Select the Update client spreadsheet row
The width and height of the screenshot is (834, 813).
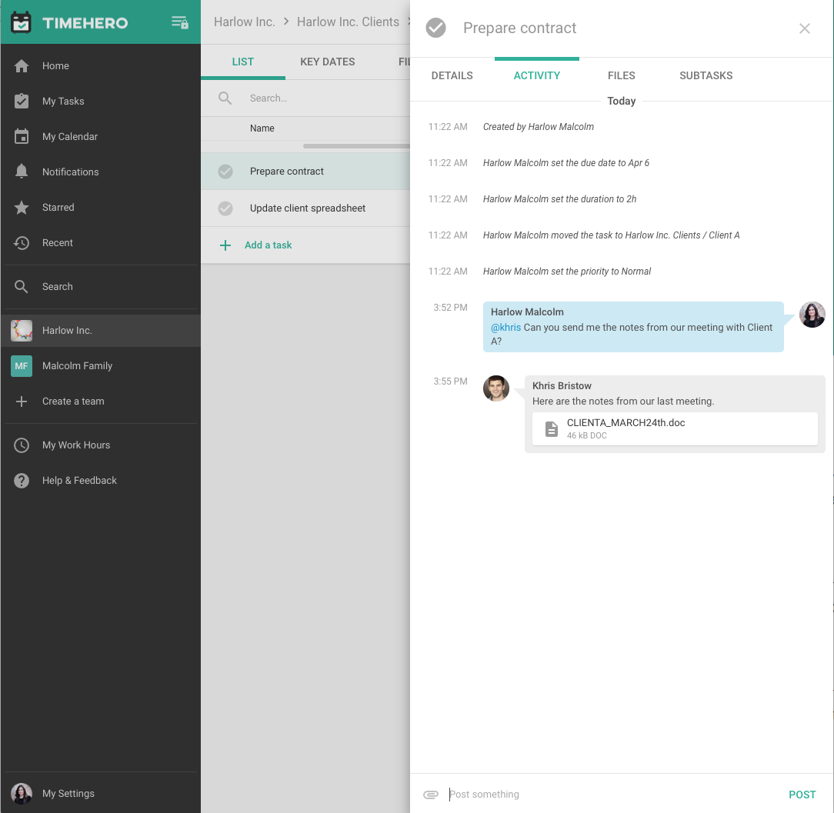[305, 208]
